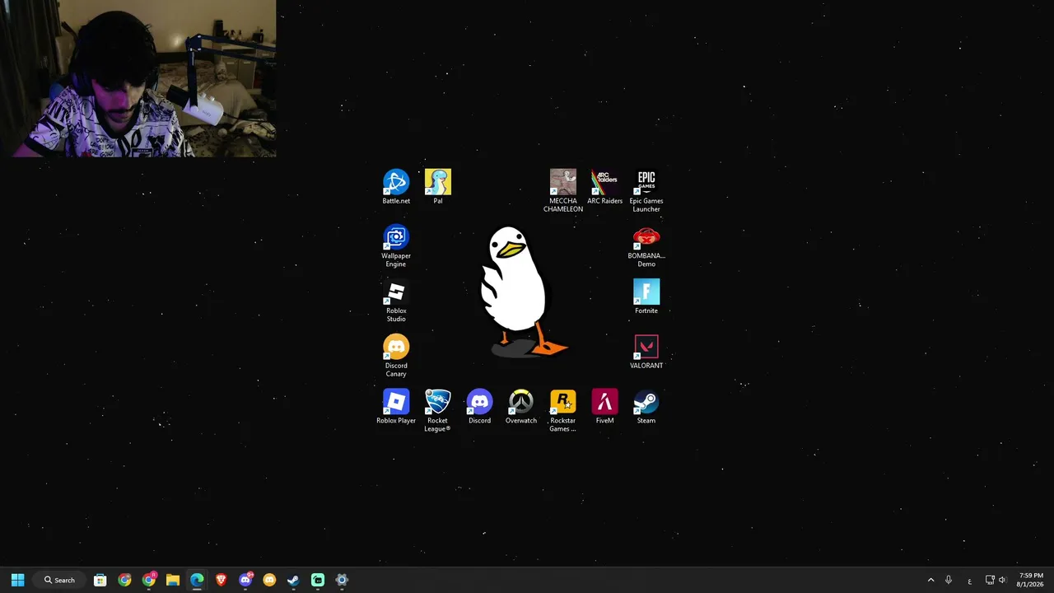Open the network status tray icon
This screenshot has width=1054, height=593.
coord(990,580)
